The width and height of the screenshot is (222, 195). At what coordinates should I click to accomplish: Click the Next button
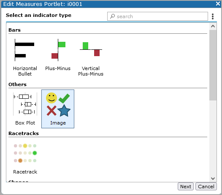(x=185, y=187)
